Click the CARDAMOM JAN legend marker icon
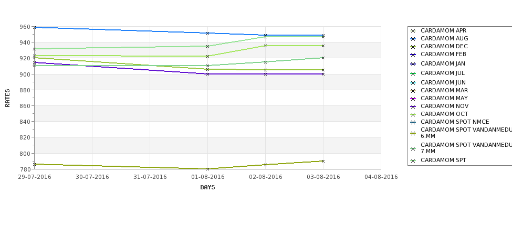The width and height of the screenshot is (512, 225). [x=413, y=64]
